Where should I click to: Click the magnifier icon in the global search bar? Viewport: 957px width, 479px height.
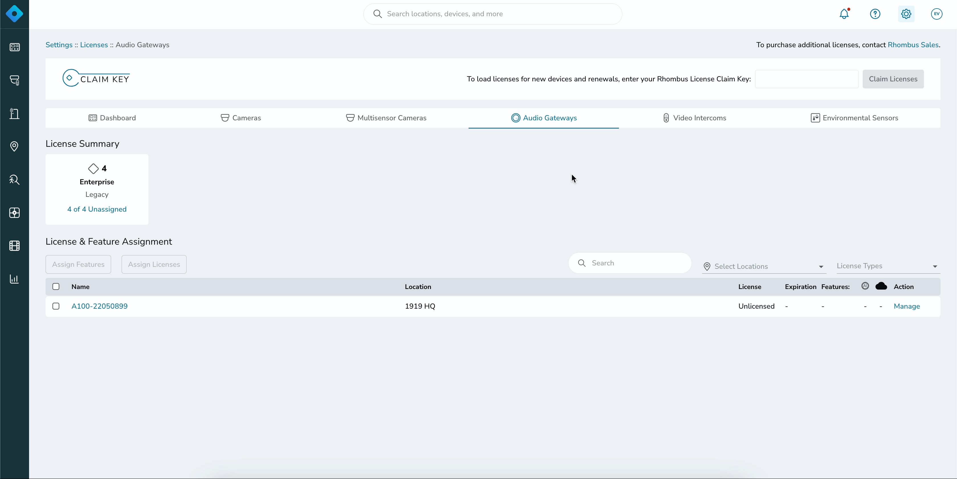pyautogui.click(x=377, y=14)
